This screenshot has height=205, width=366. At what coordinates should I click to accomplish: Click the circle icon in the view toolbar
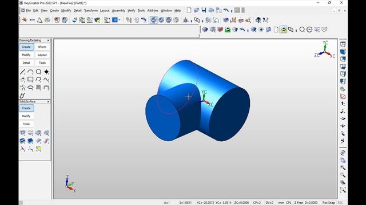coord(302,30)
